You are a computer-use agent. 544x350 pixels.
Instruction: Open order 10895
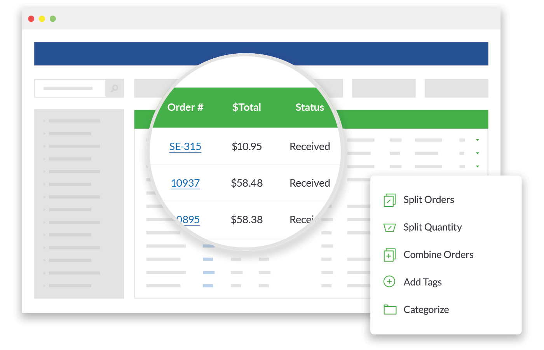point(187,219)
